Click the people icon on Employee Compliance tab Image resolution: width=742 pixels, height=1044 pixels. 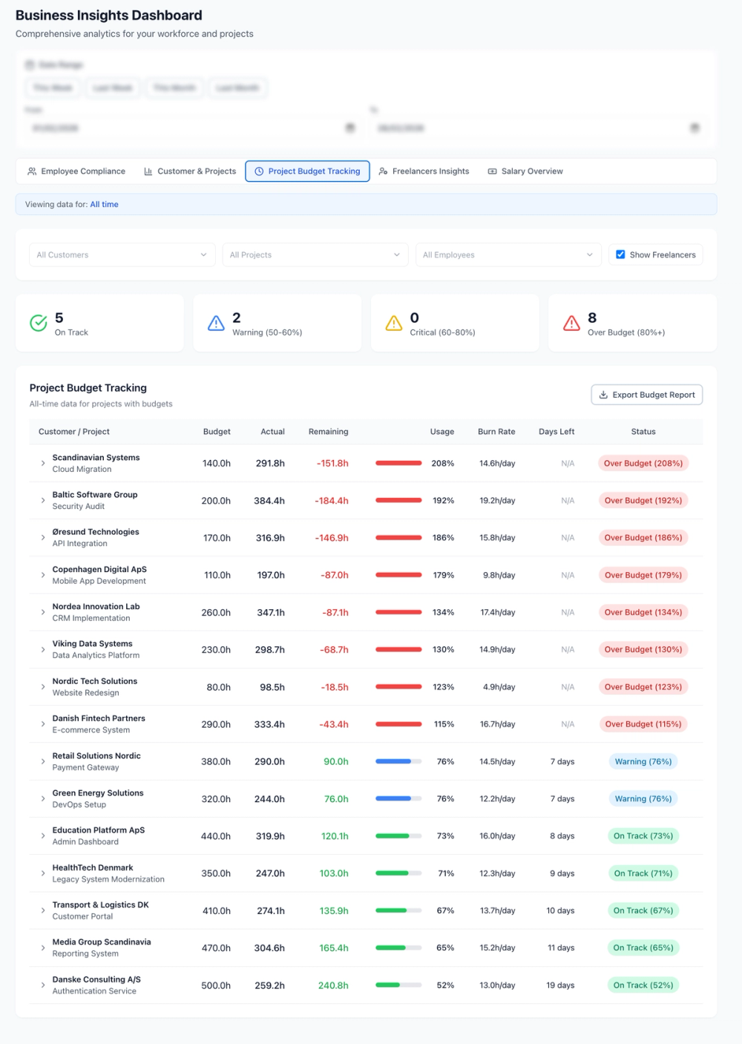point(32,171)
